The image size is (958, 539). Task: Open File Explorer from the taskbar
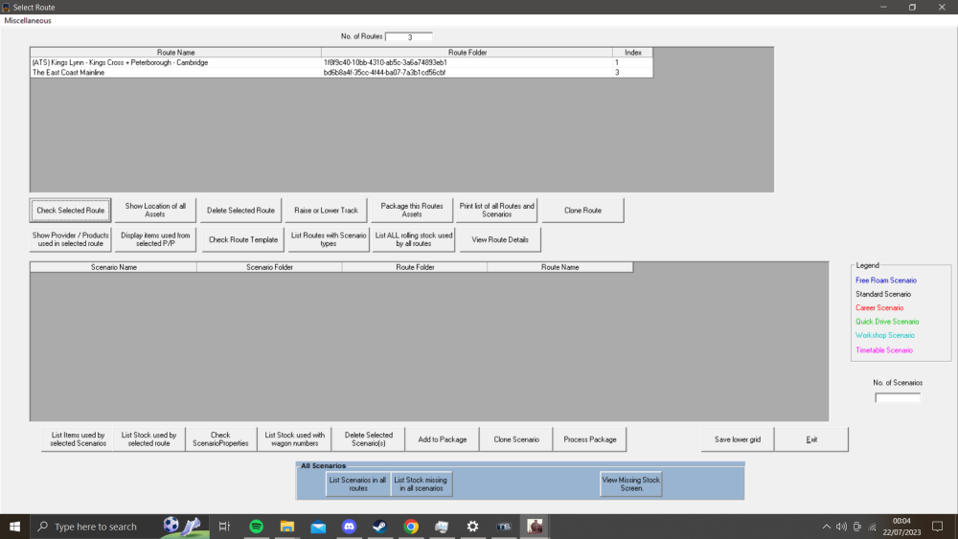pos(287,527)
